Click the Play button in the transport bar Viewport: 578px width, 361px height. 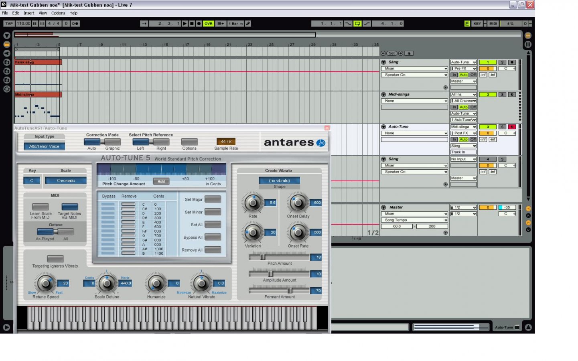coord(185,24)
